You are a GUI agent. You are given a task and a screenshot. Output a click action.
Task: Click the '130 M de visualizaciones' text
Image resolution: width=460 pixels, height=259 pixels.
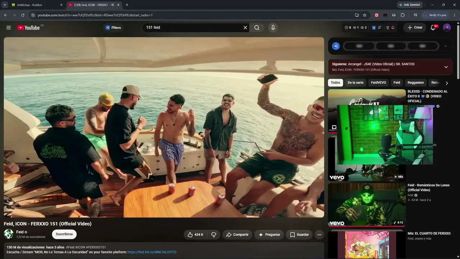[x=26, y=247]
